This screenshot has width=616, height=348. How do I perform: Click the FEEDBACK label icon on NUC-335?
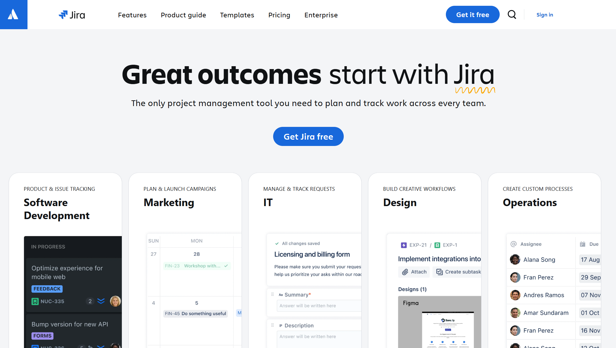47,289
